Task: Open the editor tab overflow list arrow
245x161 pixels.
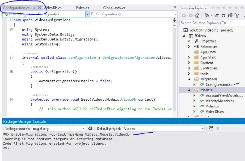Action: (x=175, y=7)
